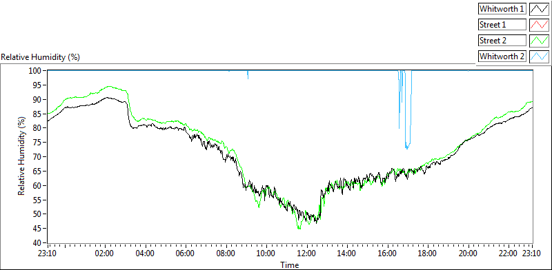Image resolution: width=552 pixels, height=270 pixels.
Task: Click the Street 1 red line style icon
Action: pyautogui.click(x=539, y=25)
